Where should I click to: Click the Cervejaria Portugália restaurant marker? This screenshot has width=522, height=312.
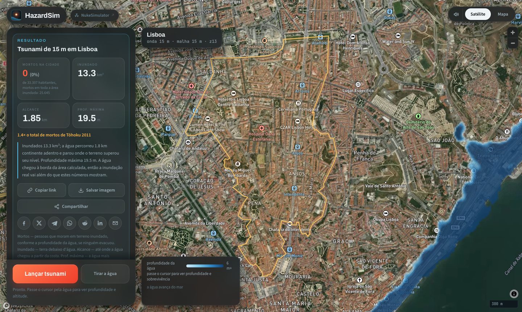click(x=298, y=103)
